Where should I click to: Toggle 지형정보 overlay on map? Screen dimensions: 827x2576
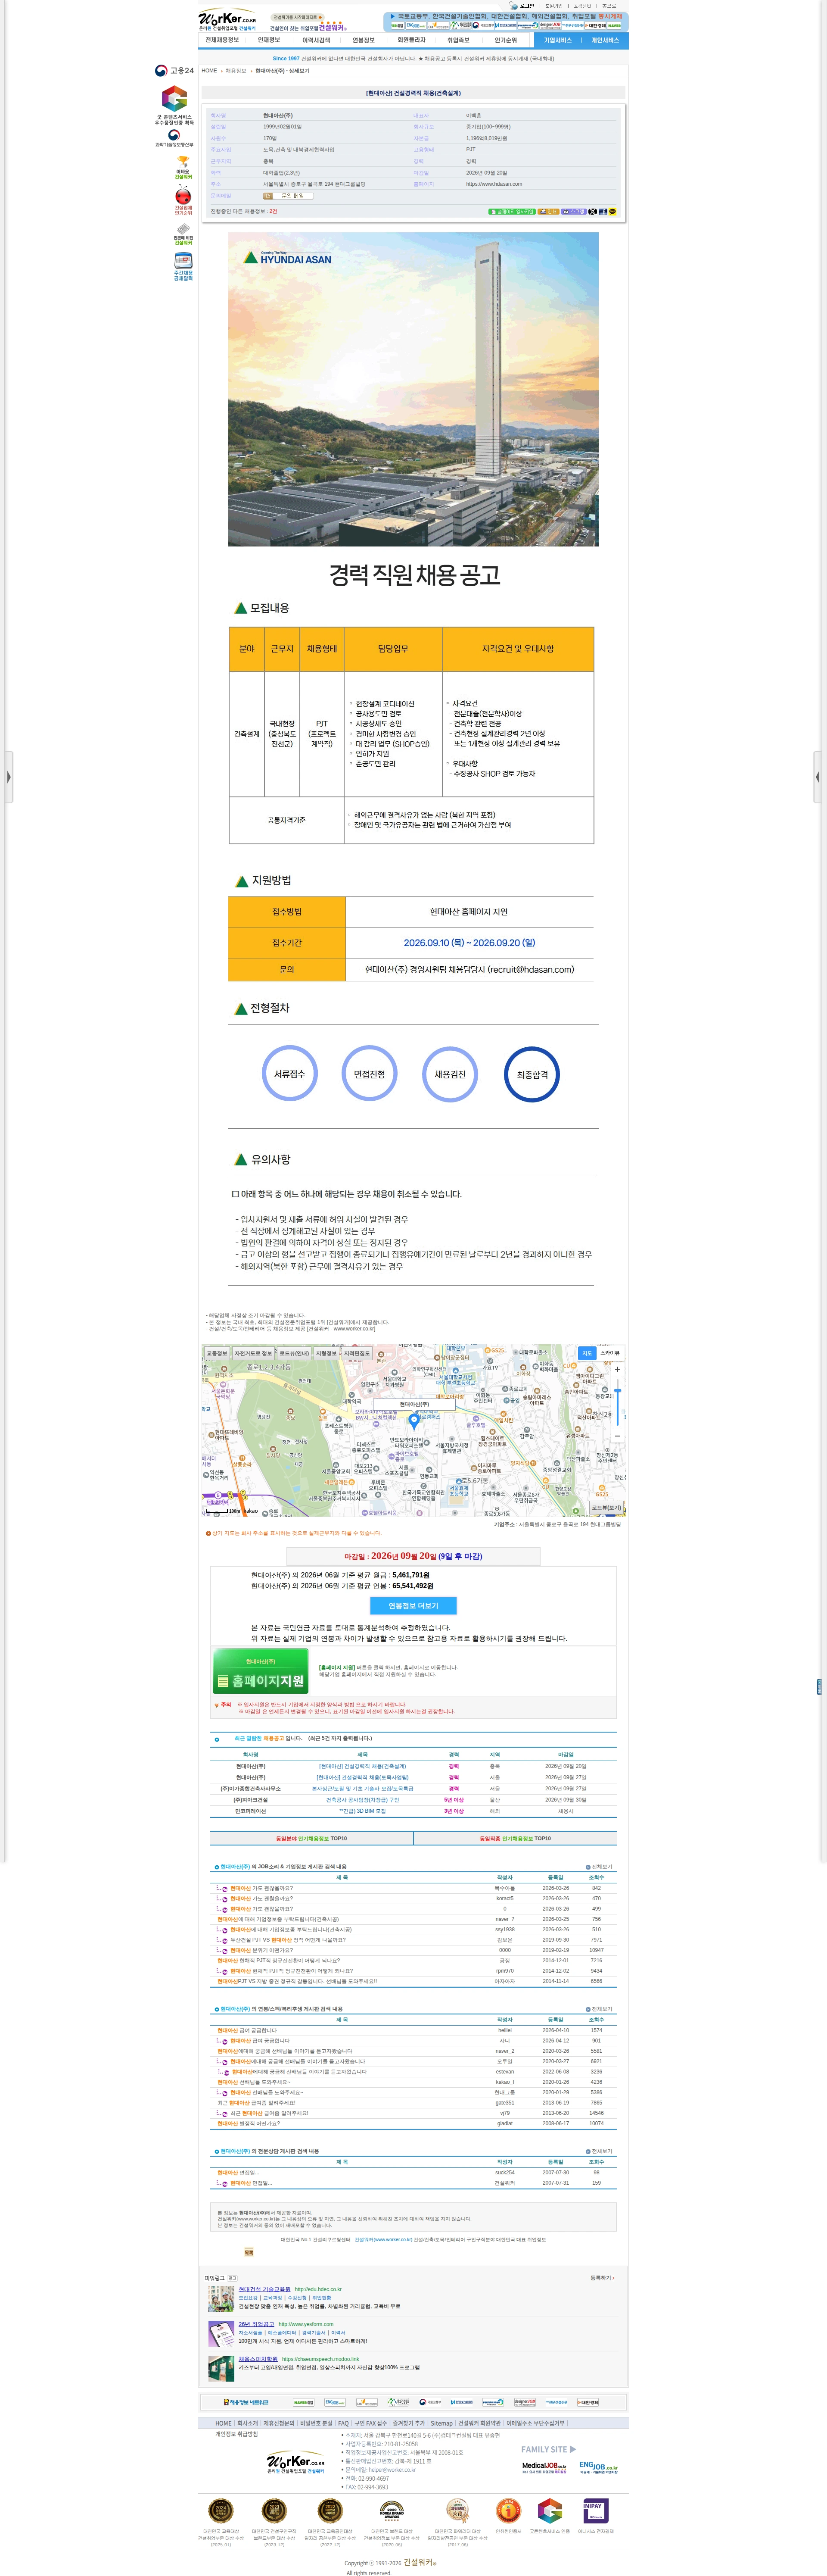(326, 1353)
